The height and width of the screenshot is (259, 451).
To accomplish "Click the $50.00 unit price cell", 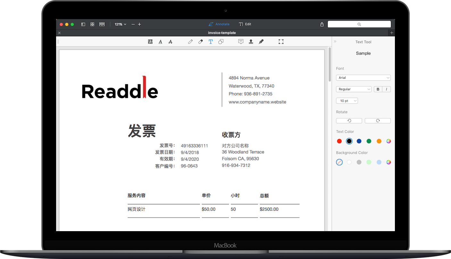I will tap(209, 209).
